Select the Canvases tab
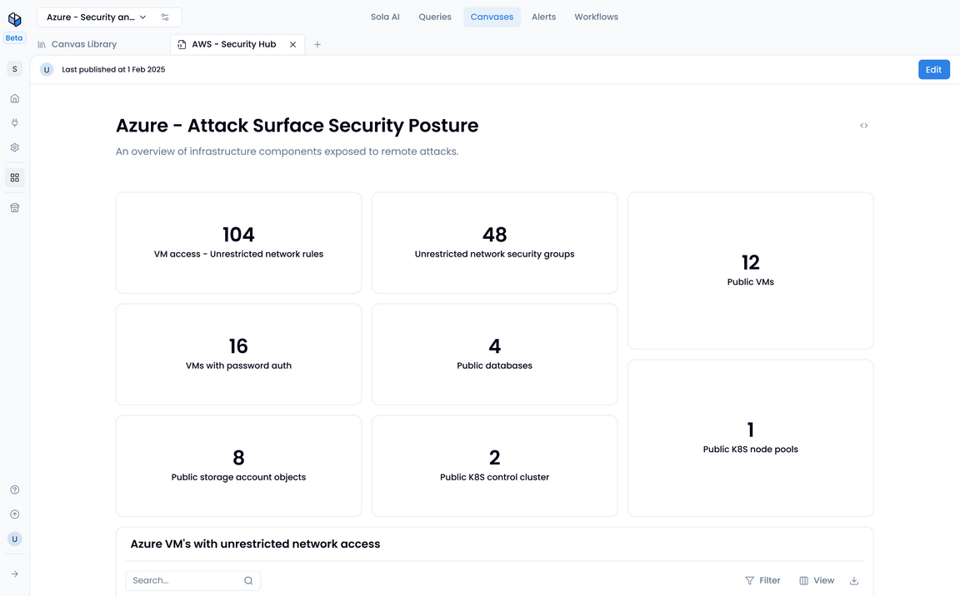The image size is (960, 596). (492, 17)
